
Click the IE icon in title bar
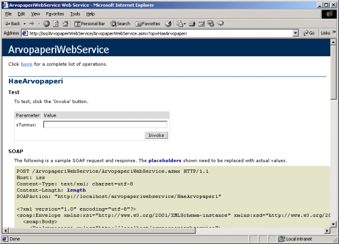tap(5, 5)
